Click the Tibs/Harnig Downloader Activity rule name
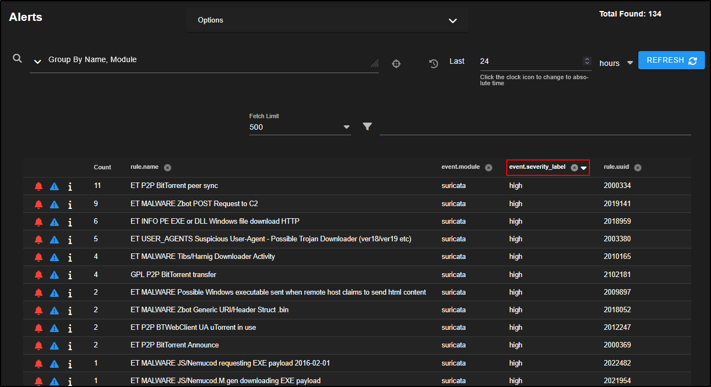 (x=203, y=257)
